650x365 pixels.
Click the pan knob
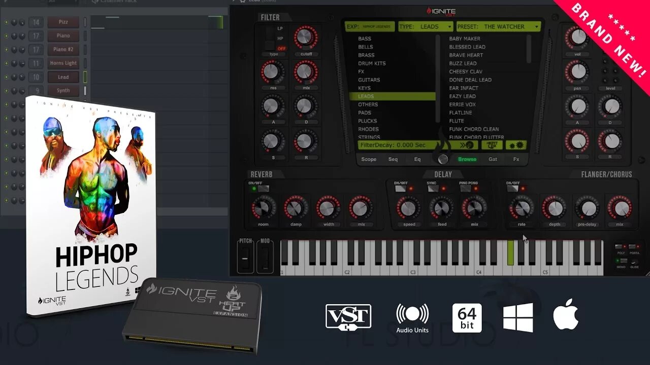578,71
